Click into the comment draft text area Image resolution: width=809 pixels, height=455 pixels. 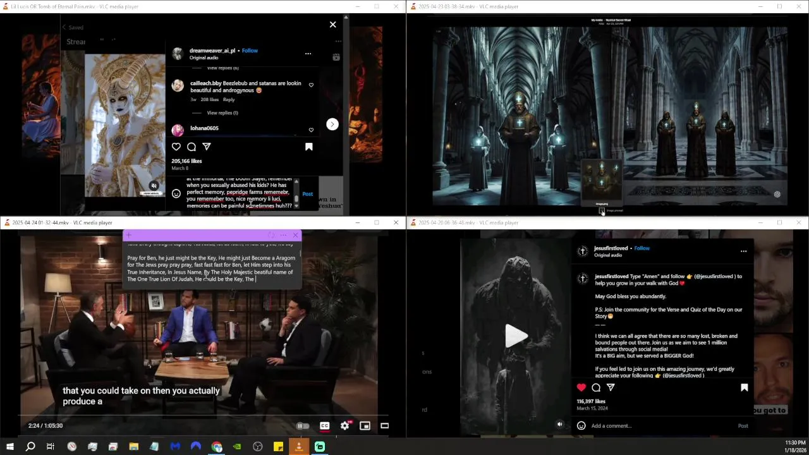[x=239, y=194]
